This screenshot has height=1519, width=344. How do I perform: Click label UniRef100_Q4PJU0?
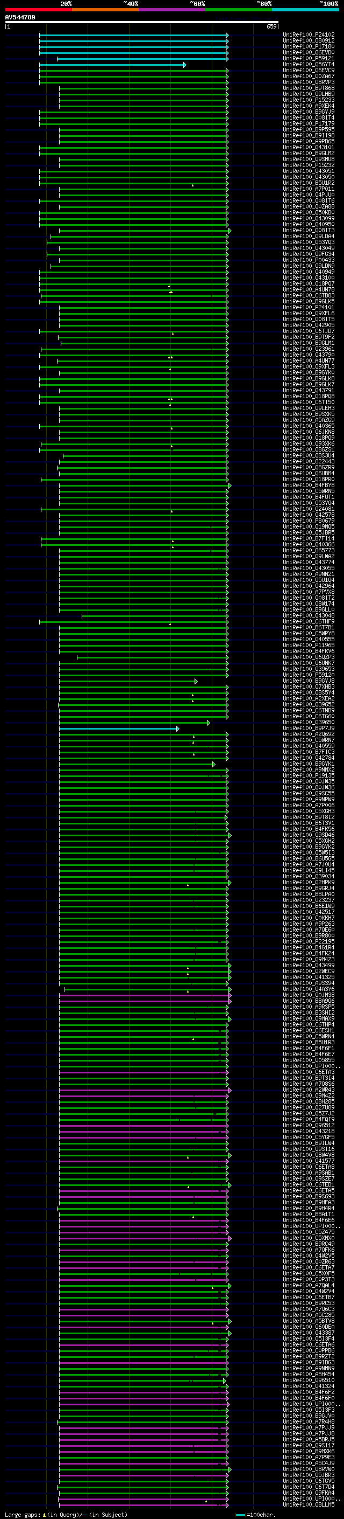(x=309, y=195)
